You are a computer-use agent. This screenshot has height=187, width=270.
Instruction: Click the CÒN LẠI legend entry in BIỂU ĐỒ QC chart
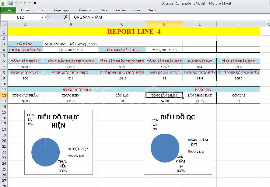(197, 151)
